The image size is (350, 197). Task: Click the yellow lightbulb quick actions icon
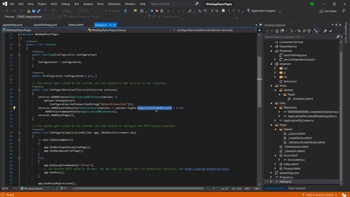coord(14,108)
